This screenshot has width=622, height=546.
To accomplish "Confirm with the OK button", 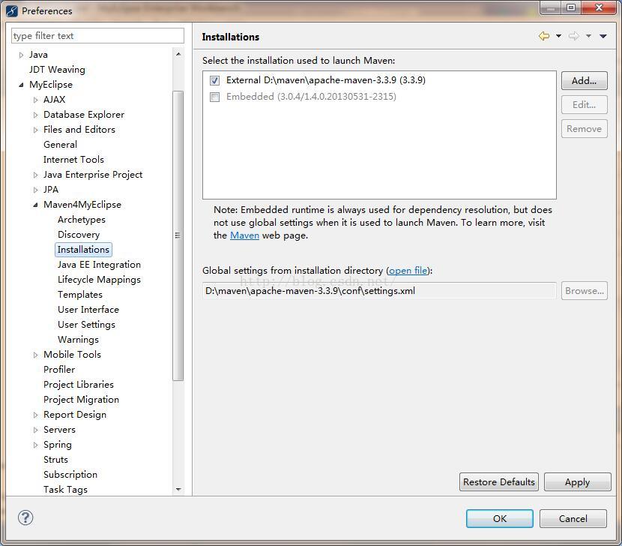I will [x=499, y=518].
